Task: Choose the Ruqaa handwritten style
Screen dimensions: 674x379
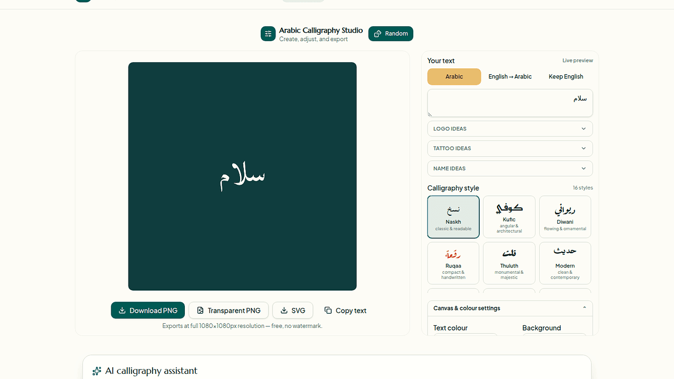Action: (x=453, y=263)
